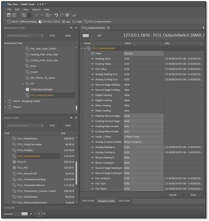The image size is (209, 221).
Task: Close the FCU_OutputsSwitch tab
Action: (108, 28)
